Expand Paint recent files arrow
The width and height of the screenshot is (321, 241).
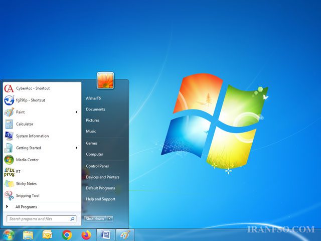point(76,112)
